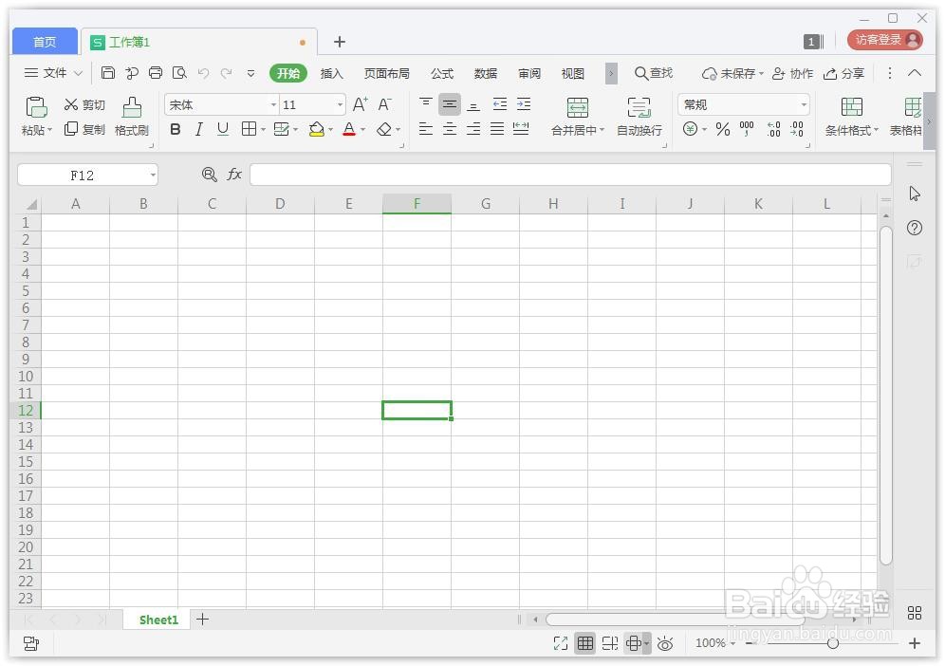This screenshot has height=666, width=945.
Task: Apply red font color A
Action: 349,129
